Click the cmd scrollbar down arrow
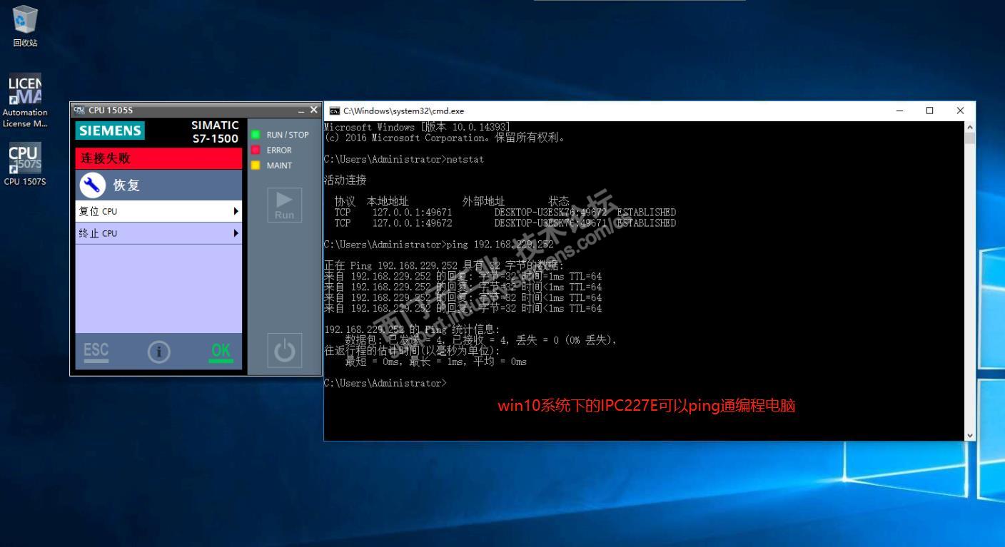 point(969,435)
